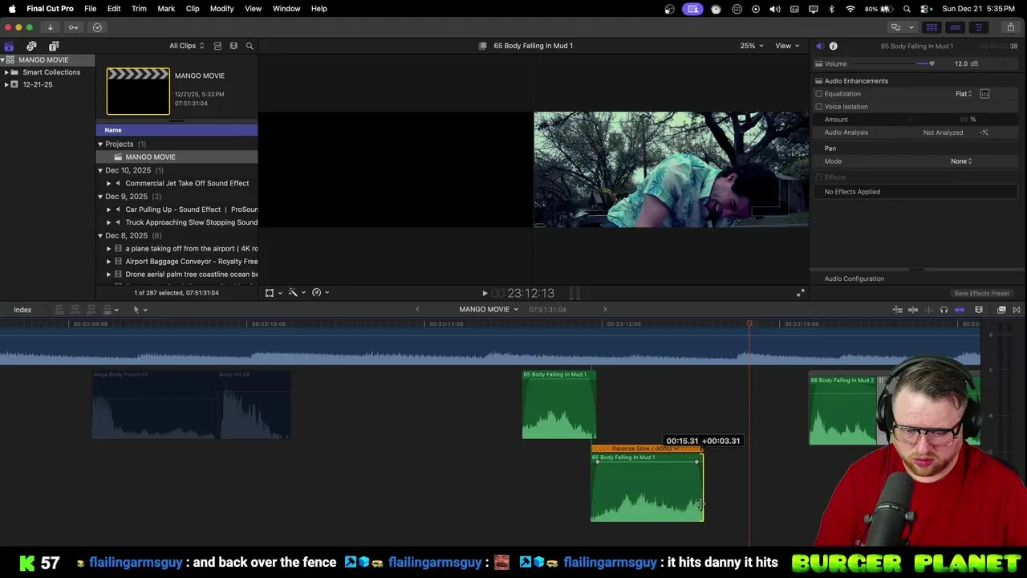Open the Keyword Editor key icon
Image resolution: width=1027 pixels, height=578 pixels.
[x=73, y=27]
